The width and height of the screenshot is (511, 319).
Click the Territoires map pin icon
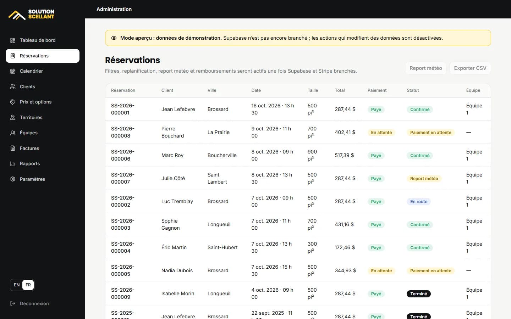(x=13, y=117)
